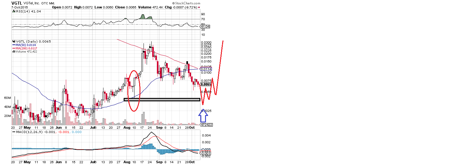Viewport: 466px width, 166px height.
Task: Click the 90 level on RSI scale
Action: (203, 14)
